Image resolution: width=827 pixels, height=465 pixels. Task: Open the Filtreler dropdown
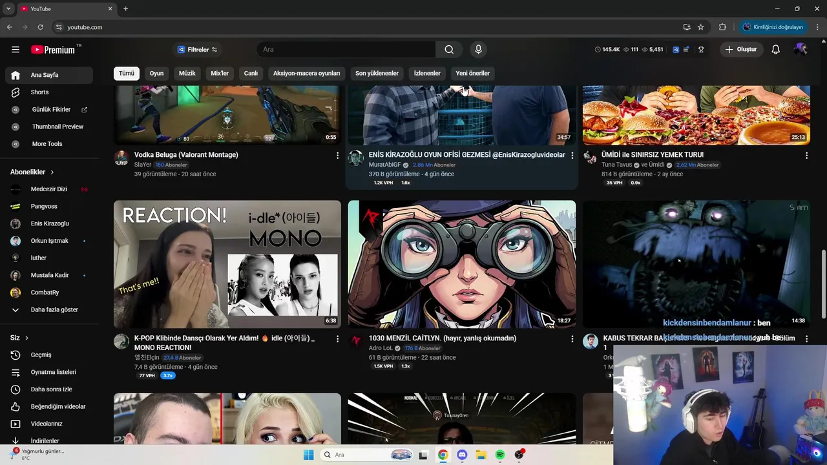tap(198, 50)
